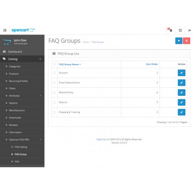The image size is (194, 194).
Task: Expand Opencart FAQ PRO submenu arrow
Action: pos(41,140)
